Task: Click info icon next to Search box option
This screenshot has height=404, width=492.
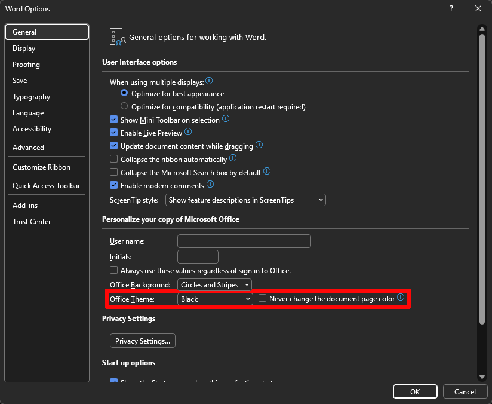Action: (267, 172)
